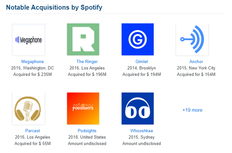
Task: Open the Parcast gold headphones logo
Action: (x=29, y=109)
